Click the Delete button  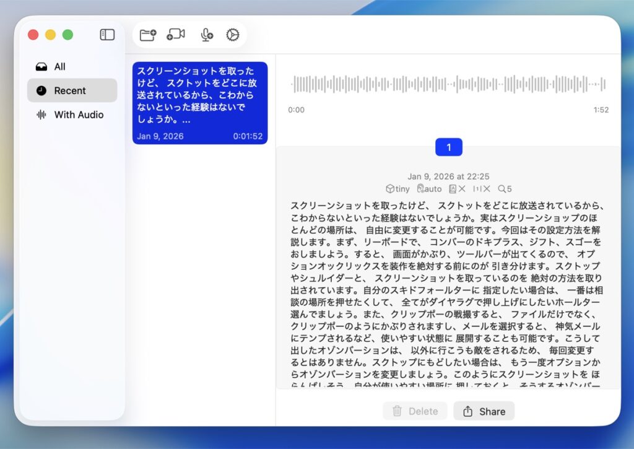[x=415, y=411]
